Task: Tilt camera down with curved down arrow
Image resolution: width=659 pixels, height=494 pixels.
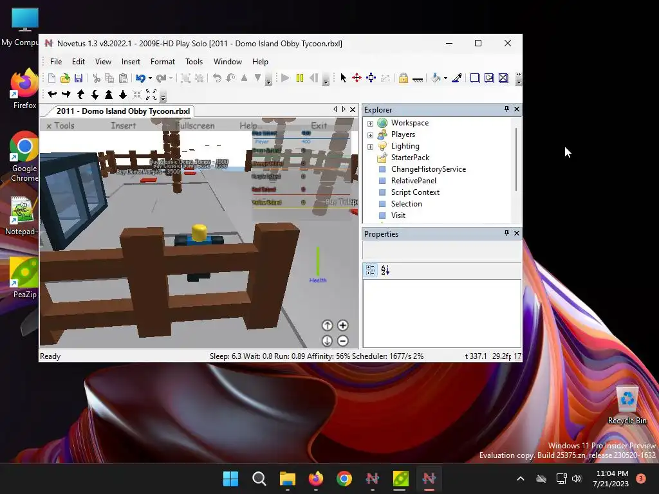Action: [x=95, y=95]
